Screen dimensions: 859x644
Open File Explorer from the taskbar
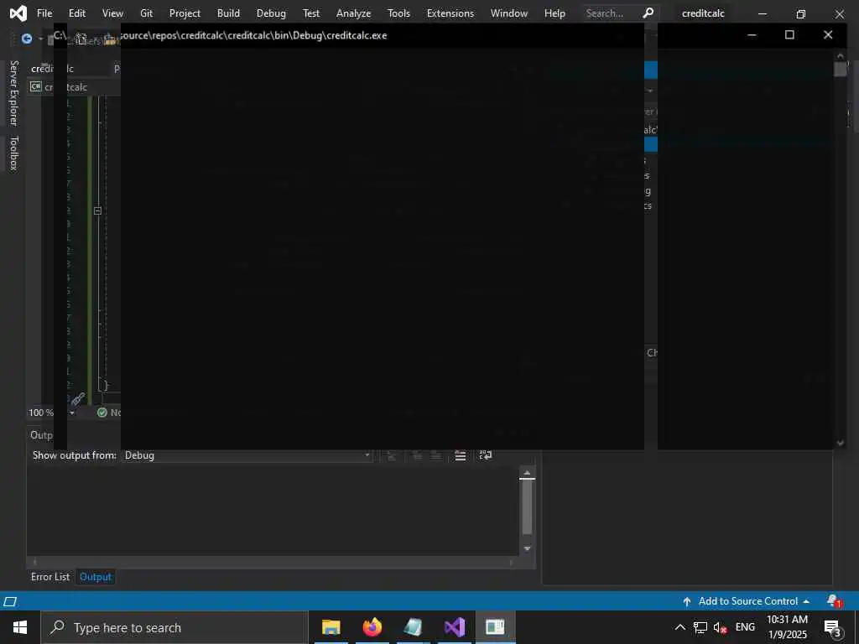331,627
